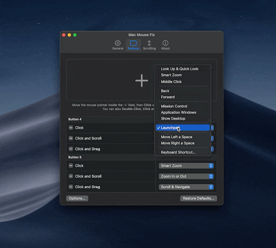Choose Show Desktop menu entry
The width and height of the screenshot is (276, 248).
[183, 118]
